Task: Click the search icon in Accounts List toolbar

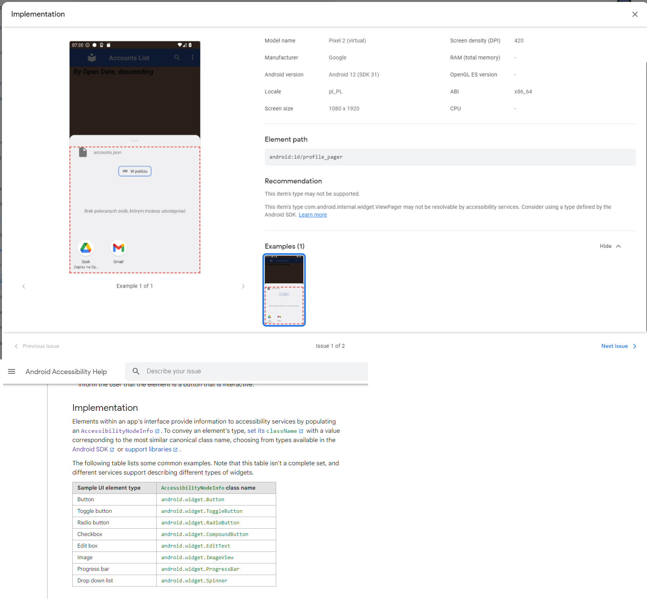Action: point(177,58)
